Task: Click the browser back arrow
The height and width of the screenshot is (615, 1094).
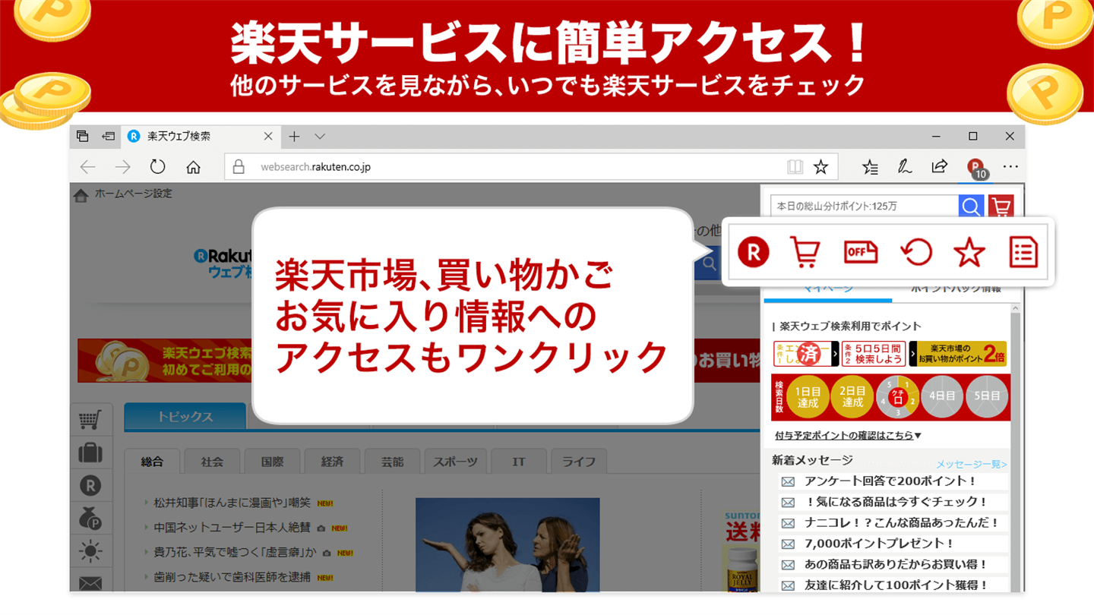Action: [88, 167]
